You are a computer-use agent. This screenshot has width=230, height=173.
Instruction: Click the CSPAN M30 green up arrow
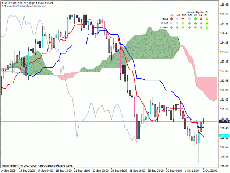tap(190, 28)
